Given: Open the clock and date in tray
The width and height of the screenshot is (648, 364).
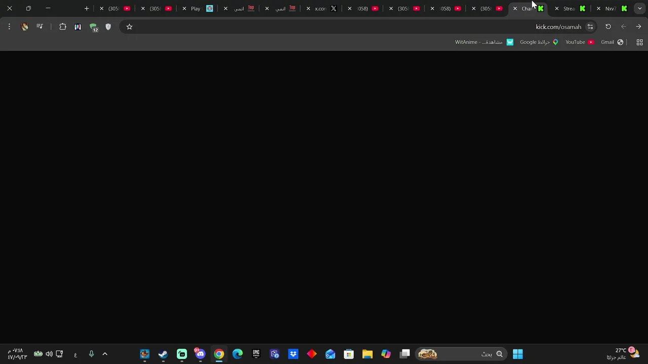Looking at the screenshot, I should click(x=17, y=354).
